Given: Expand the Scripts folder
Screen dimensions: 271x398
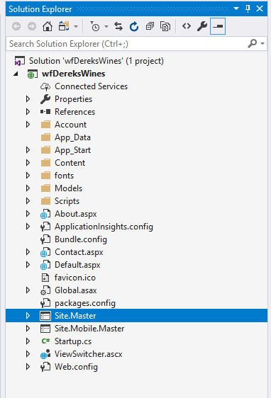Looking at the screenshot, I should tap(28, 201).
